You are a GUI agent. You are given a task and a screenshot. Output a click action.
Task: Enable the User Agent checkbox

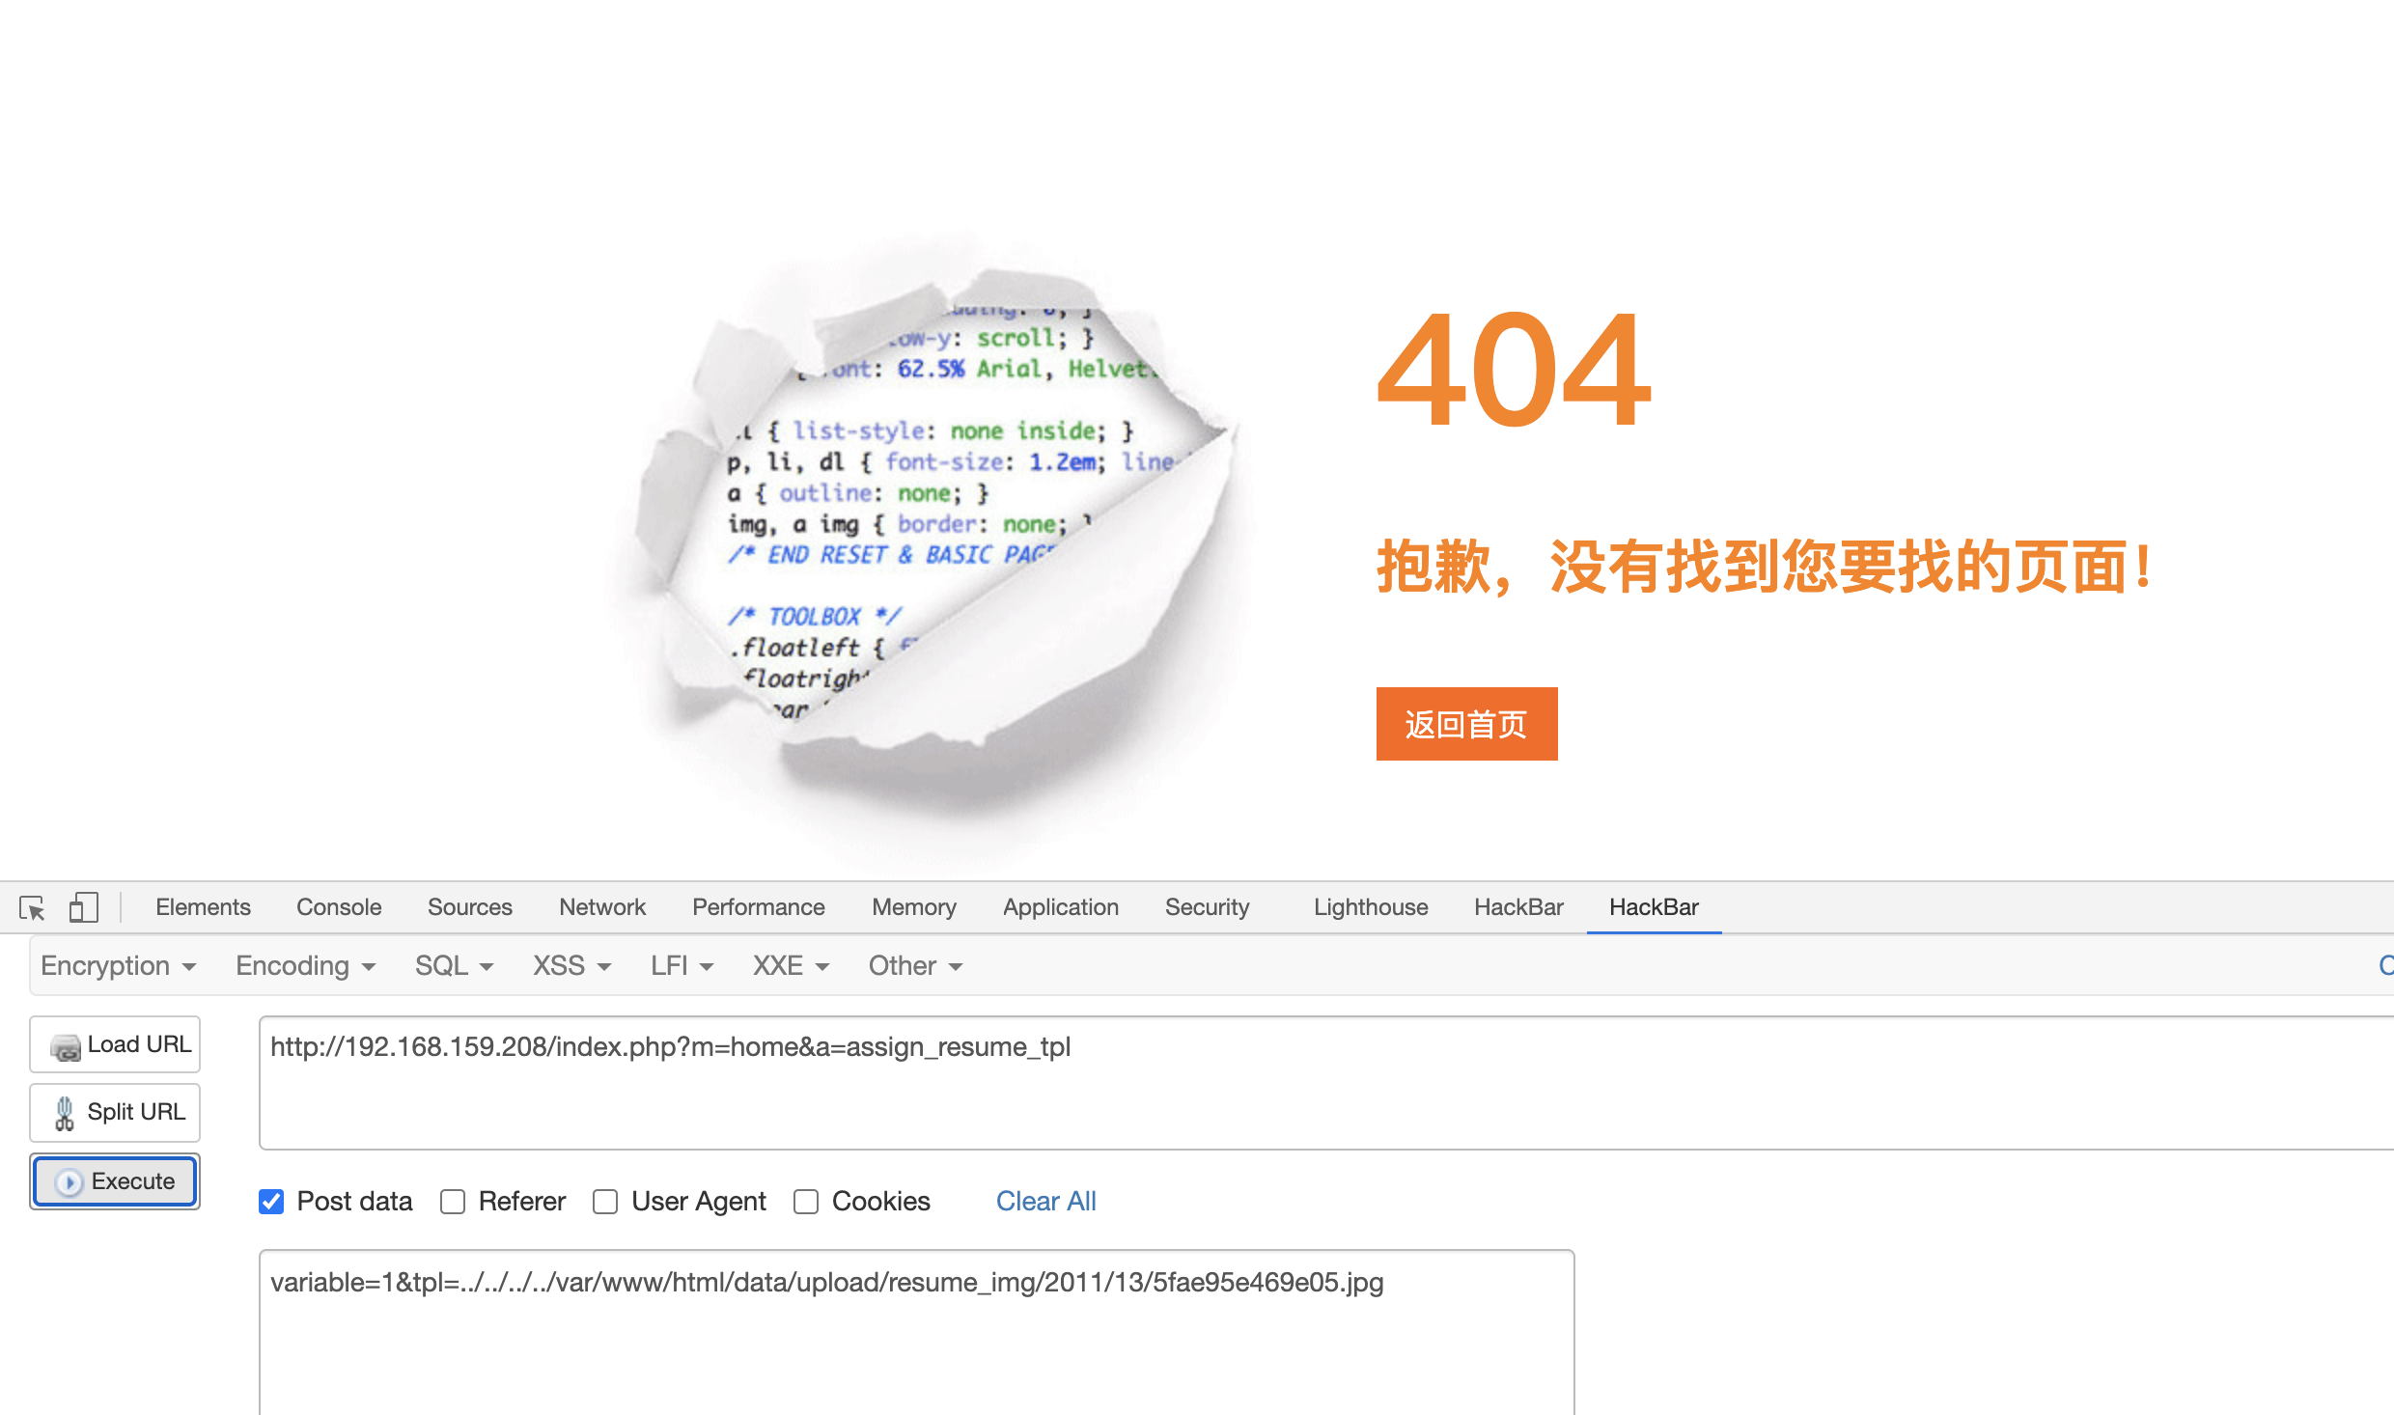[x=605, y=1202]
